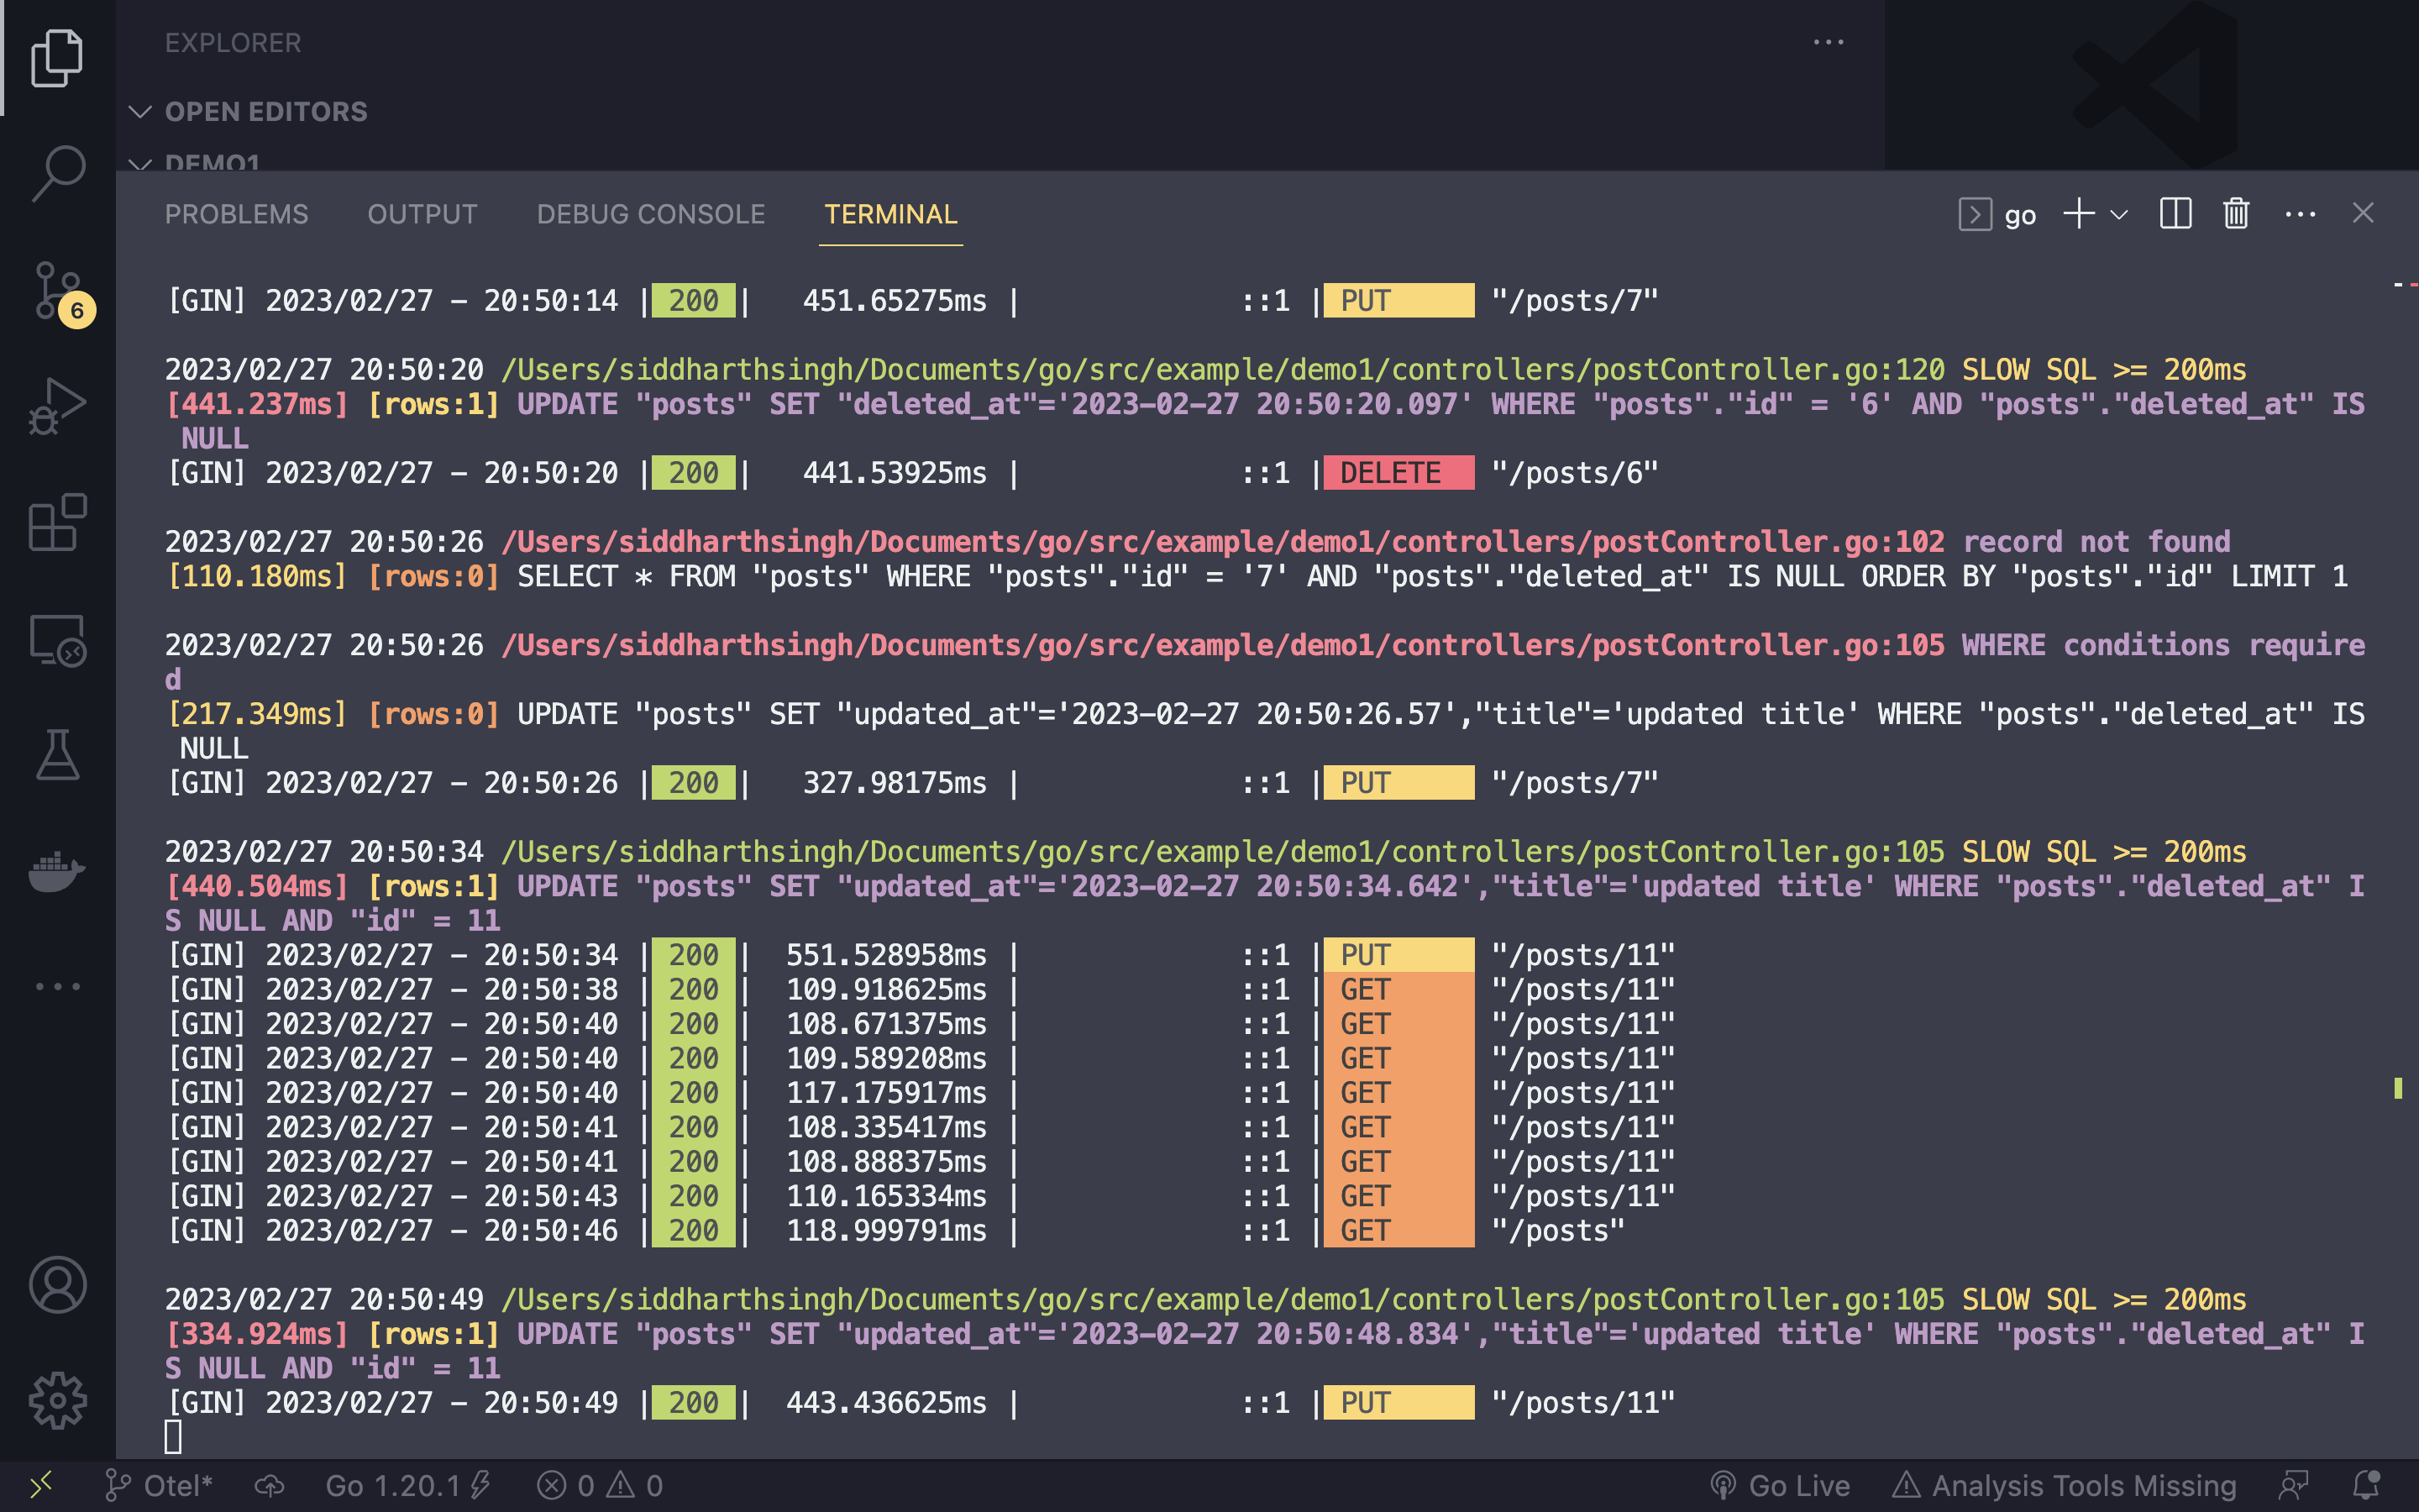
Task: Switch to the DEBUG CONSOLE tab
Action: click(651, 214)
